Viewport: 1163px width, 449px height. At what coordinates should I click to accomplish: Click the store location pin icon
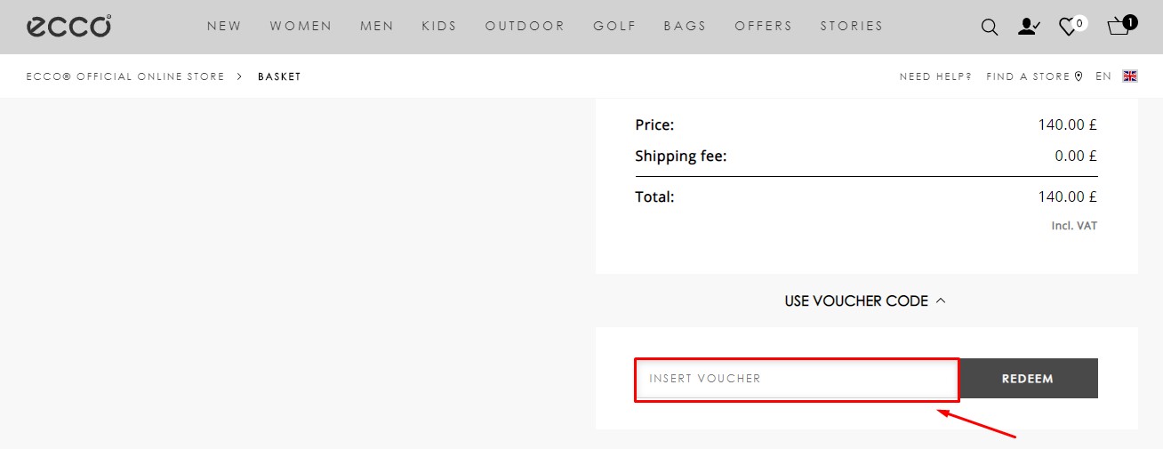pyautogui.click(x=1079, y=76)
